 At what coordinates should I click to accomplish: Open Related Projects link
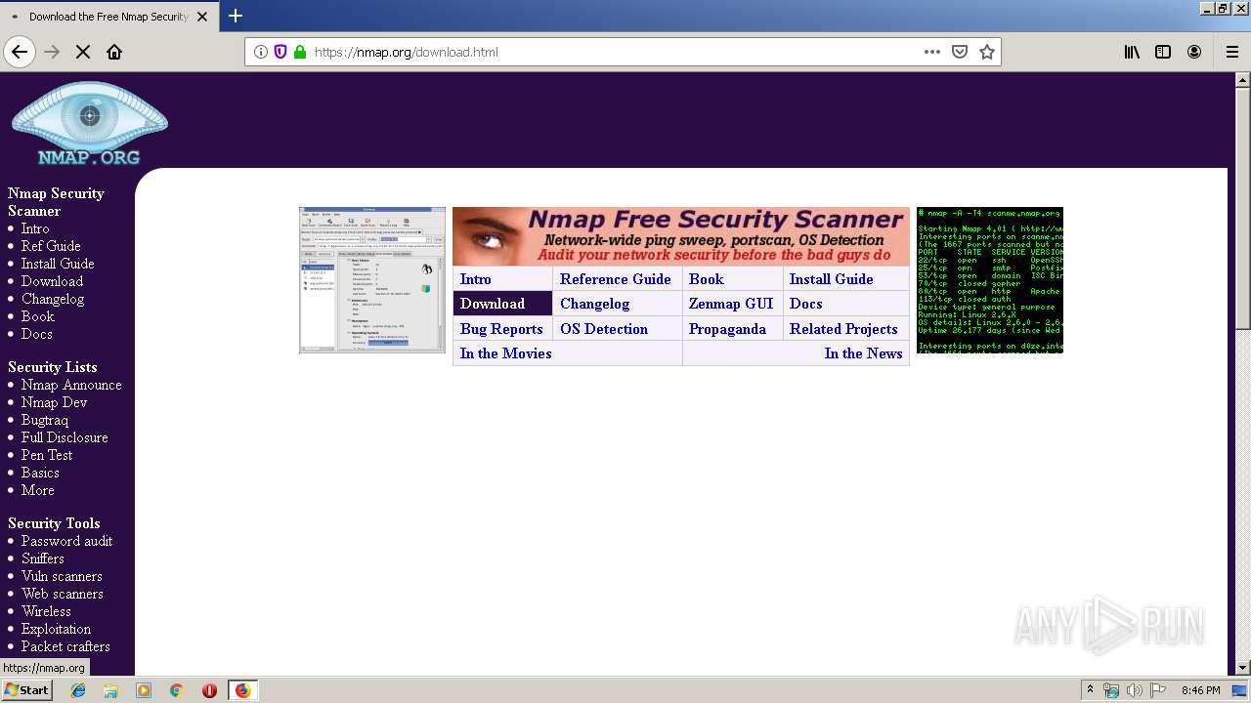[843, 329]
